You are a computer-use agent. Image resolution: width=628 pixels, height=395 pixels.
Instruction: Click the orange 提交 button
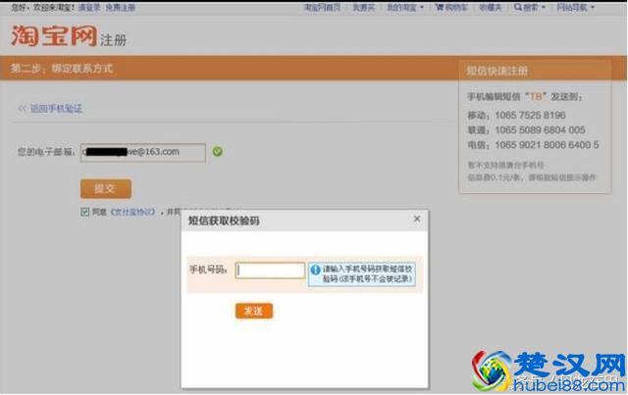pyautogui.click(x=106, y=189)
